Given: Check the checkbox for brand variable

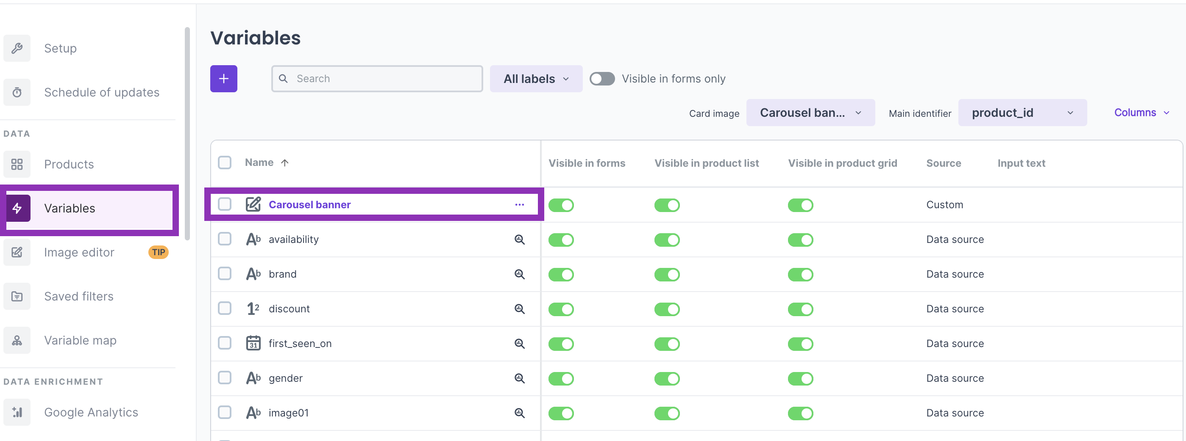Looking at the screenshot, I should click(x=225, y=274).
